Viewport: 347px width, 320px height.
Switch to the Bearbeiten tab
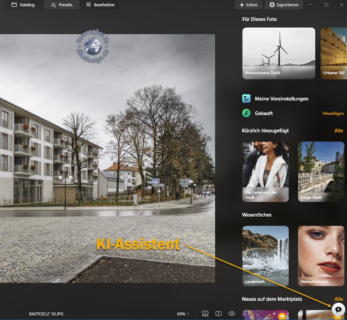(x=100, y=5)
